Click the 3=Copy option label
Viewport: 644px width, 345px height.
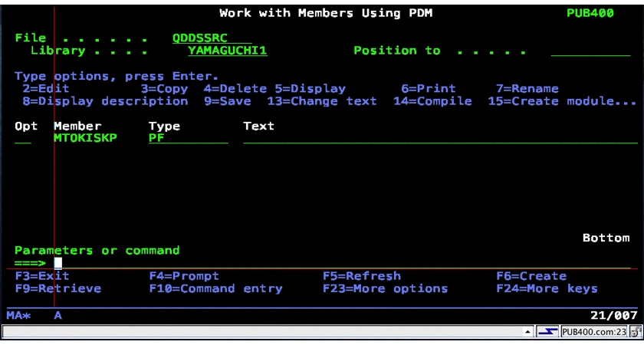coord(164,89)
